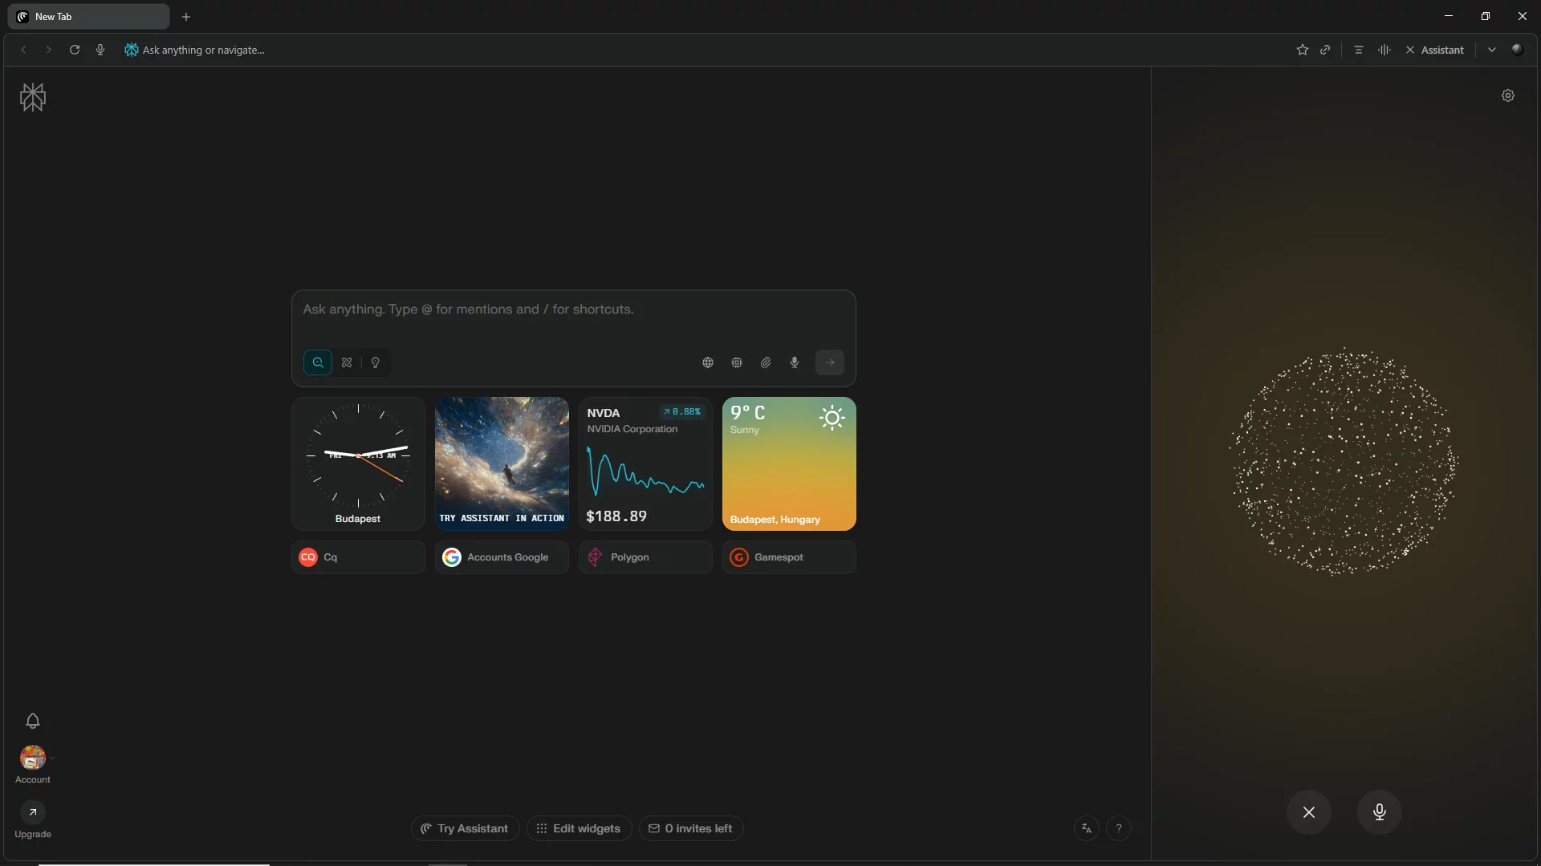Click the attach file paperclip icon
The image size is (1541, 866).
point(766,362)
